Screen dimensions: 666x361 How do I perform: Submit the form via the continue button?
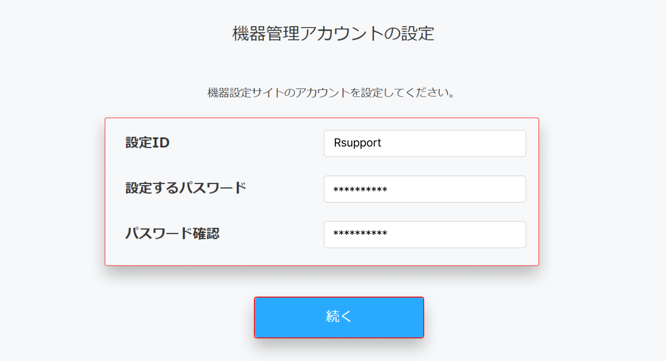tap(338, 317)
